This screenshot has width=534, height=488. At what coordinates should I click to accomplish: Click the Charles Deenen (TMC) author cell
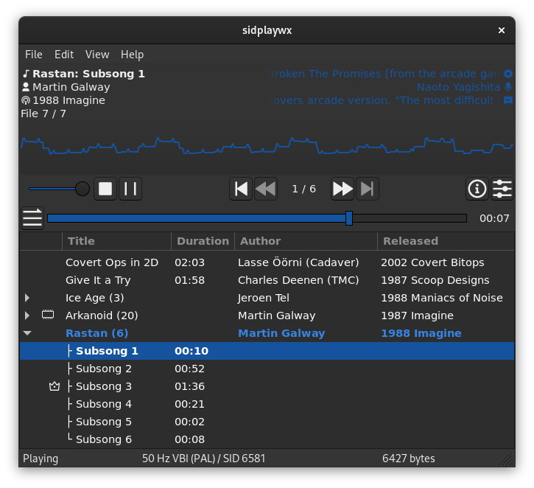pos(298,280)
